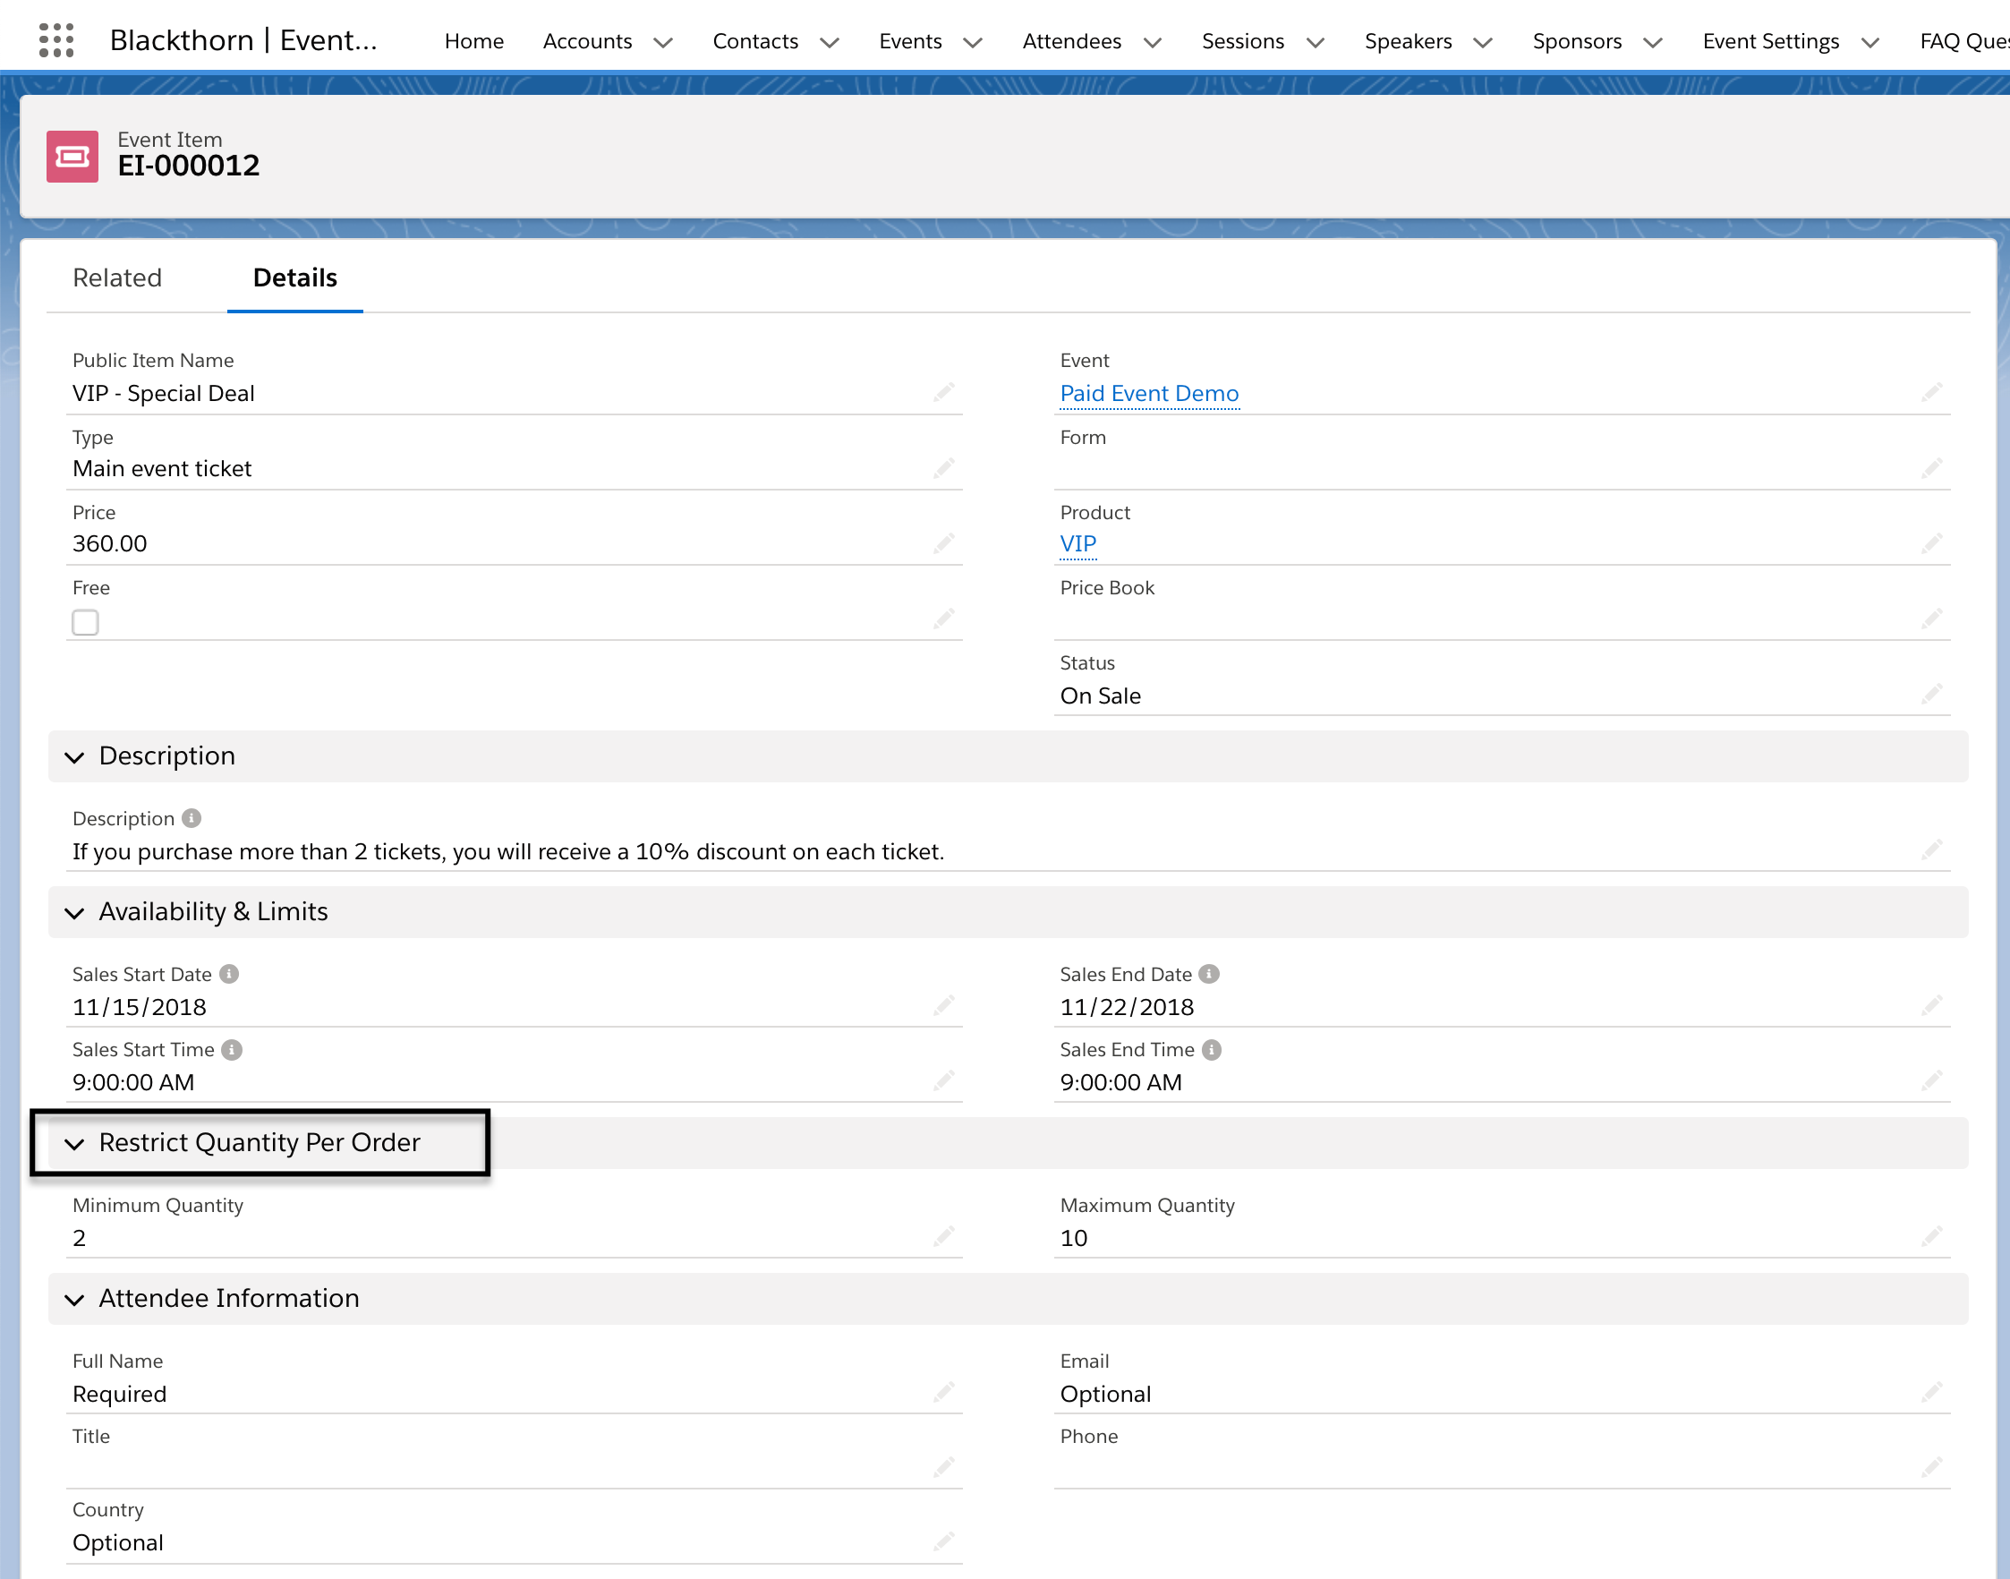
Task: Open the Sessions nav item
Action: click(1242, 40)
